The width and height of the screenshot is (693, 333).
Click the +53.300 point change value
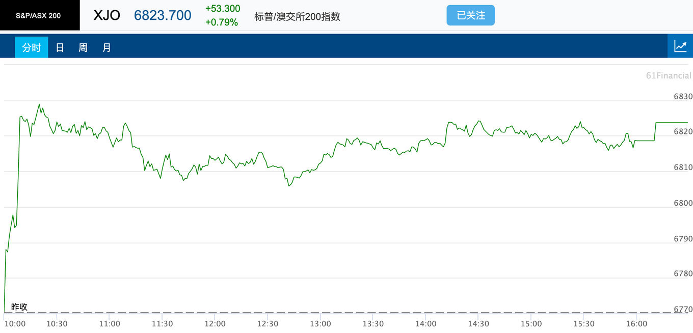coord(223,9)
